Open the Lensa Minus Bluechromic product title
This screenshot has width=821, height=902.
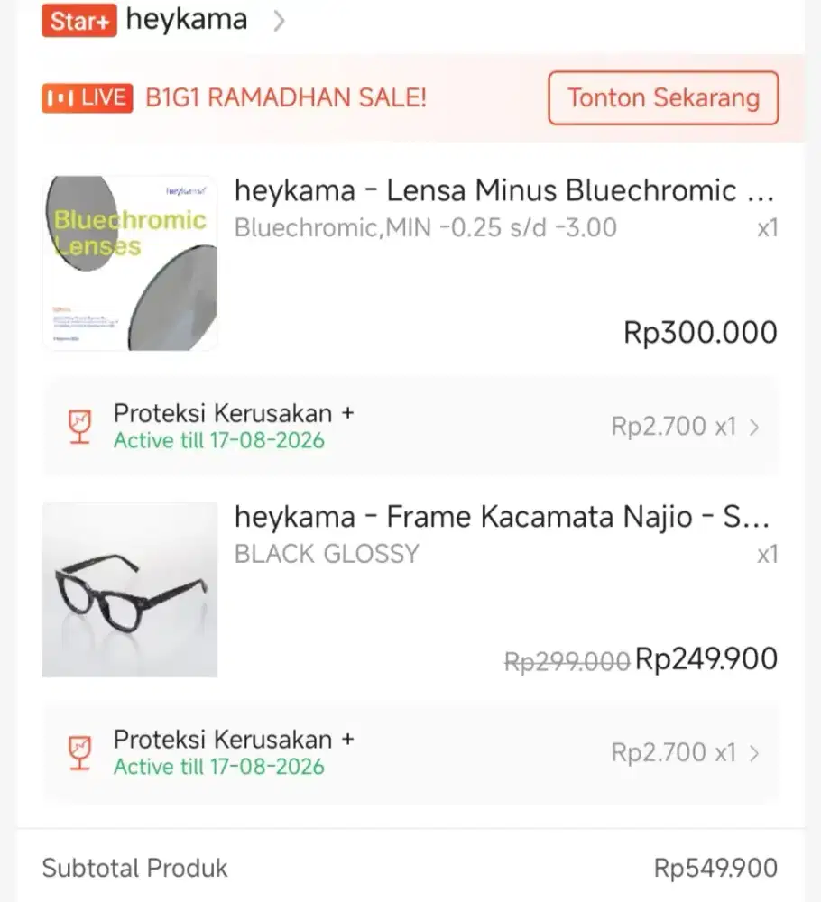pos(503,190)
